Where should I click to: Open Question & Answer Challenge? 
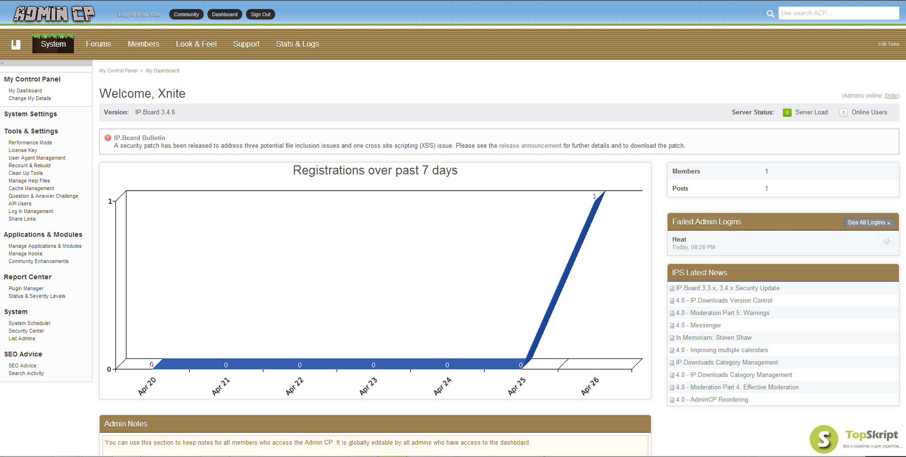click(x=43, y=196)
